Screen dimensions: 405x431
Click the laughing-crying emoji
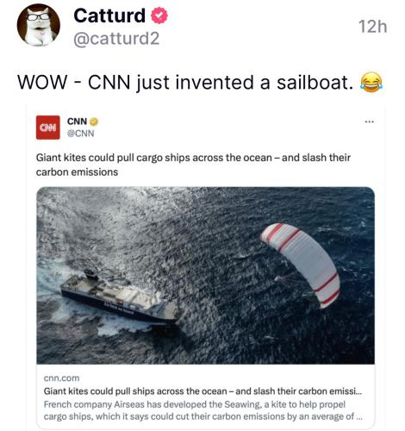371,82
